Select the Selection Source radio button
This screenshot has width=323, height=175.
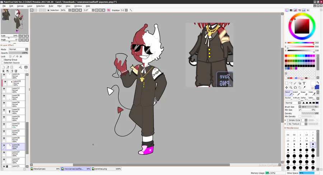click(3, 63)
